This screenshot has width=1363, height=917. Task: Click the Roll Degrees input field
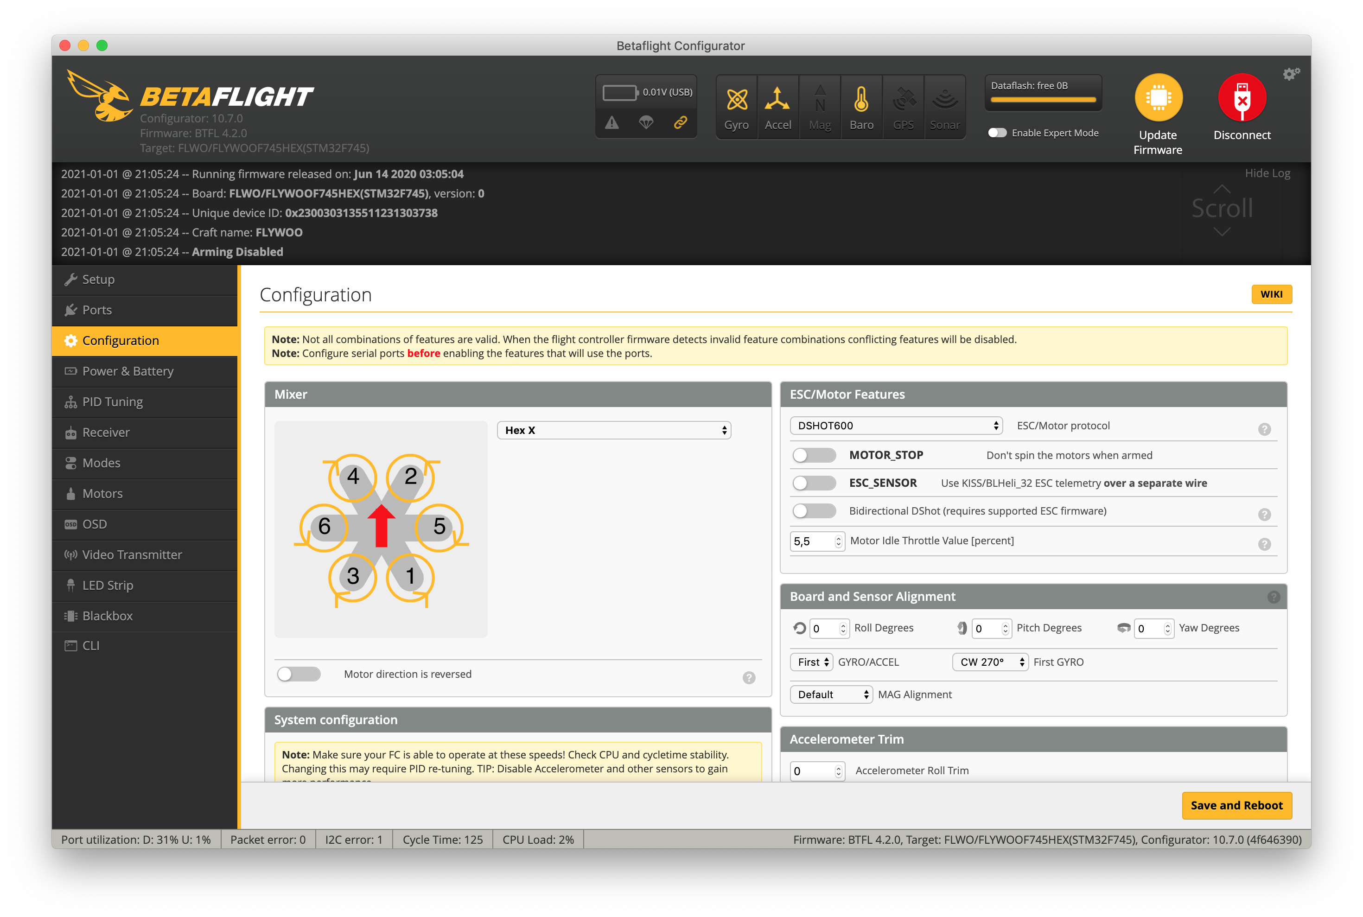[829, 629]
